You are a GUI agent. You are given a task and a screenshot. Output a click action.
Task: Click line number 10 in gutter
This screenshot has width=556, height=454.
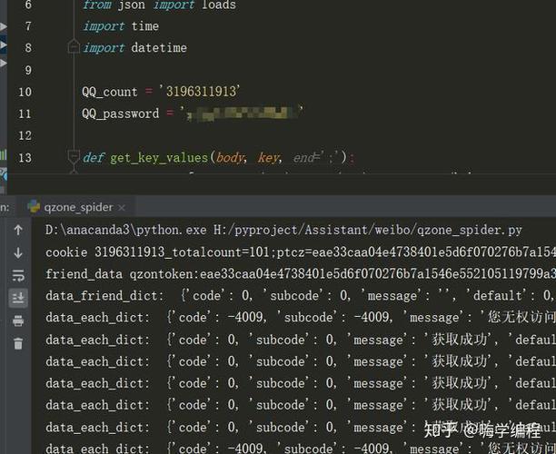[25, 92]
